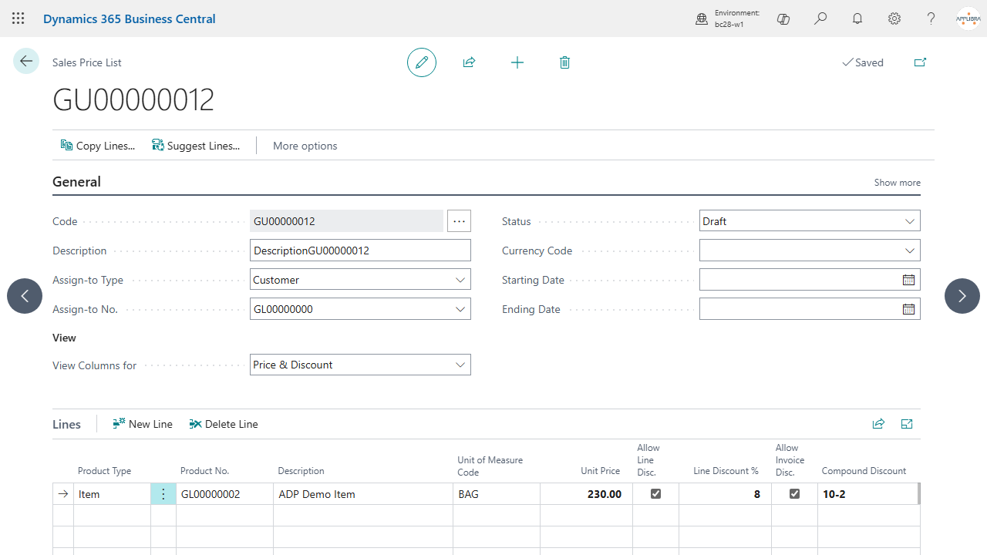
Task: Click the Unit of Measure Code header
Action: pos(490,466)
